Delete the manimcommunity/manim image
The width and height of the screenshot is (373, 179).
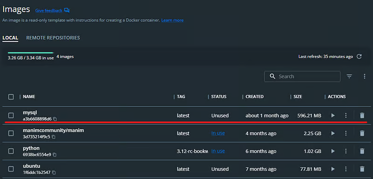pos(362,133)
